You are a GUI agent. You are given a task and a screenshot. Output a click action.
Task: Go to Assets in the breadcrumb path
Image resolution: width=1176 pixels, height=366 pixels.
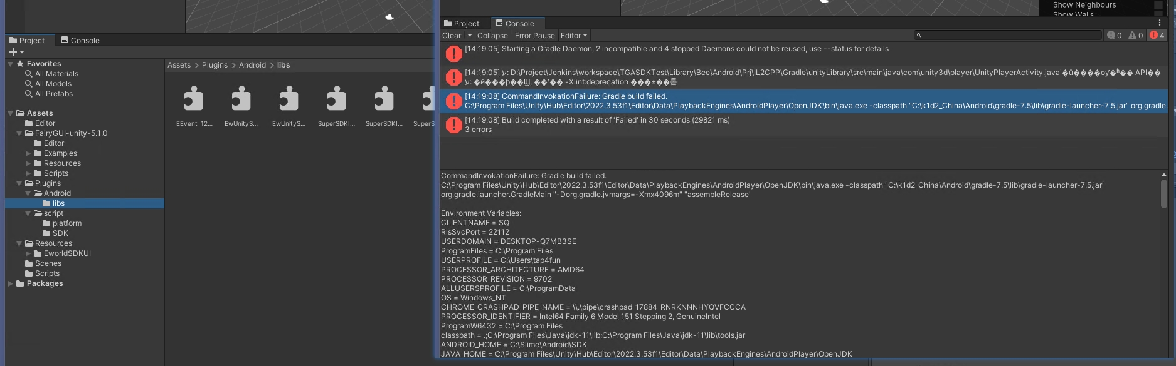(x=179, y=65)
